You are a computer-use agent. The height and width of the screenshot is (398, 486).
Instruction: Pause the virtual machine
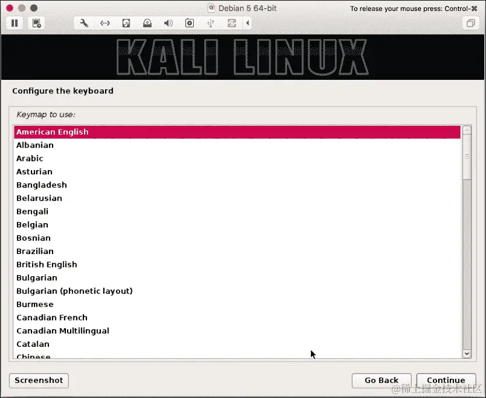[15, 23]
